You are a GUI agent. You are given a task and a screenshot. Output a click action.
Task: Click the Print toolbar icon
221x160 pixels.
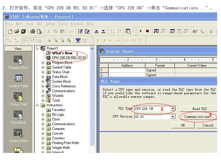click(x=33, y=31)
